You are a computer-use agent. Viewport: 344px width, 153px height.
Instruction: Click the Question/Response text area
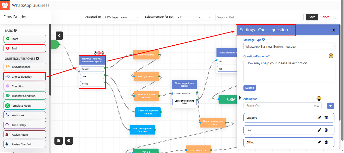click(x=289, y=71)
